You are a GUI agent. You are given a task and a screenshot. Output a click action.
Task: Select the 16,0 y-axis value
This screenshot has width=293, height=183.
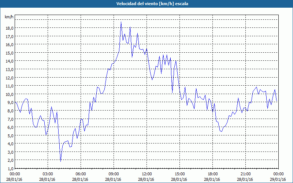[x=10, y=44]
